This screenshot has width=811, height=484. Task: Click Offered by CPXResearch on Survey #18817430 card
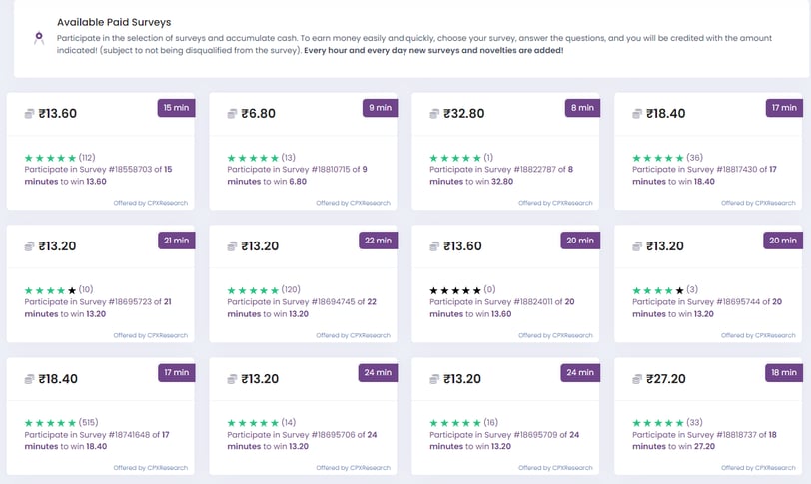click(x=758, y=203)
